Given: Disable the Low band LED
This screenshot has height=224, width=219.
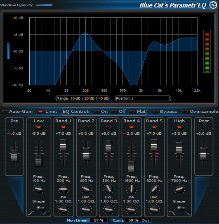Looking at the screenshot, I should [38, 127].
